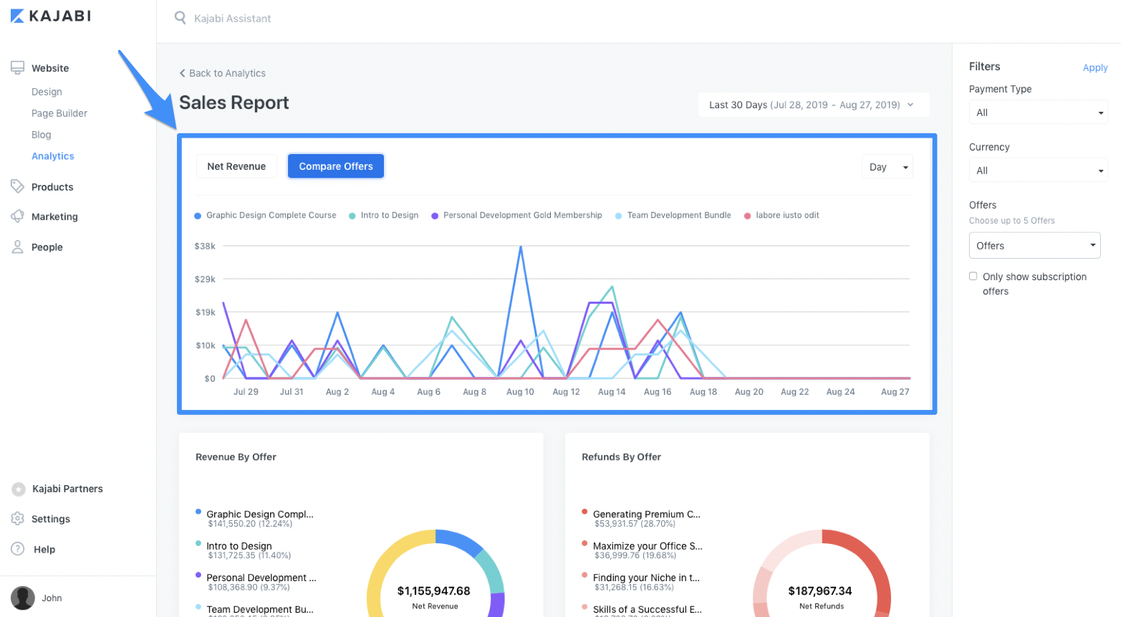The height and width of the screenshot is (617, 1121).
Task: Click the Website monitor icon
Action: tap(17, 68)
